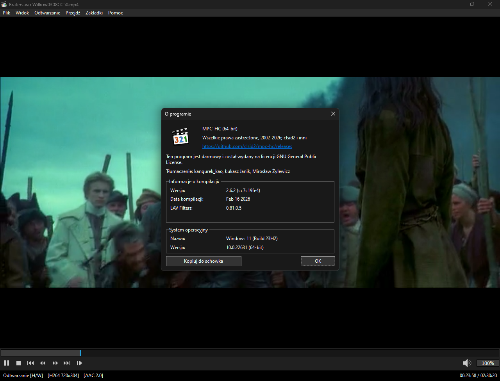Advance one frame with the step button
500x381 pixels.
[x=79, y=363]
